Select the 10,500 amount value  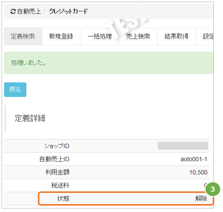(198, 172)
